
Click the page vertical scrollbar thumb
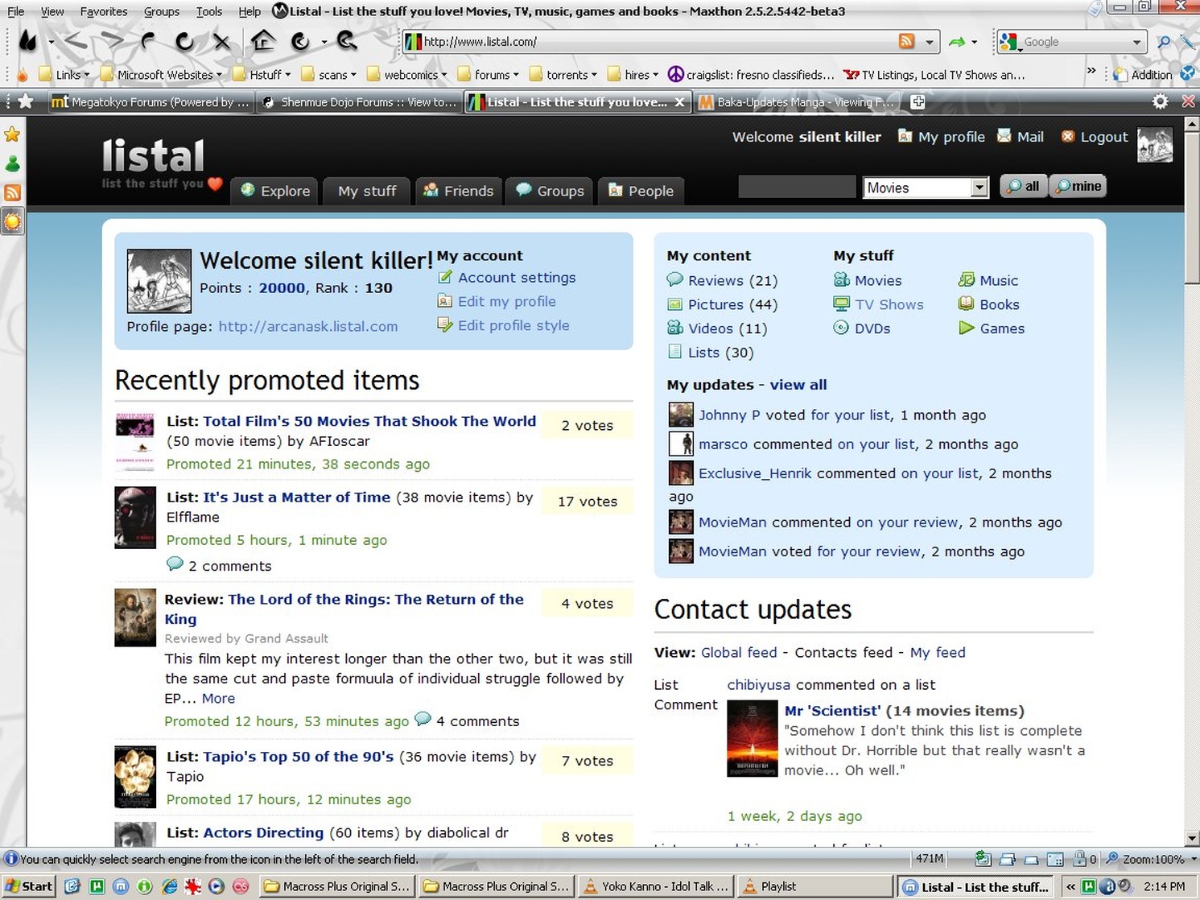point(1192,208)
